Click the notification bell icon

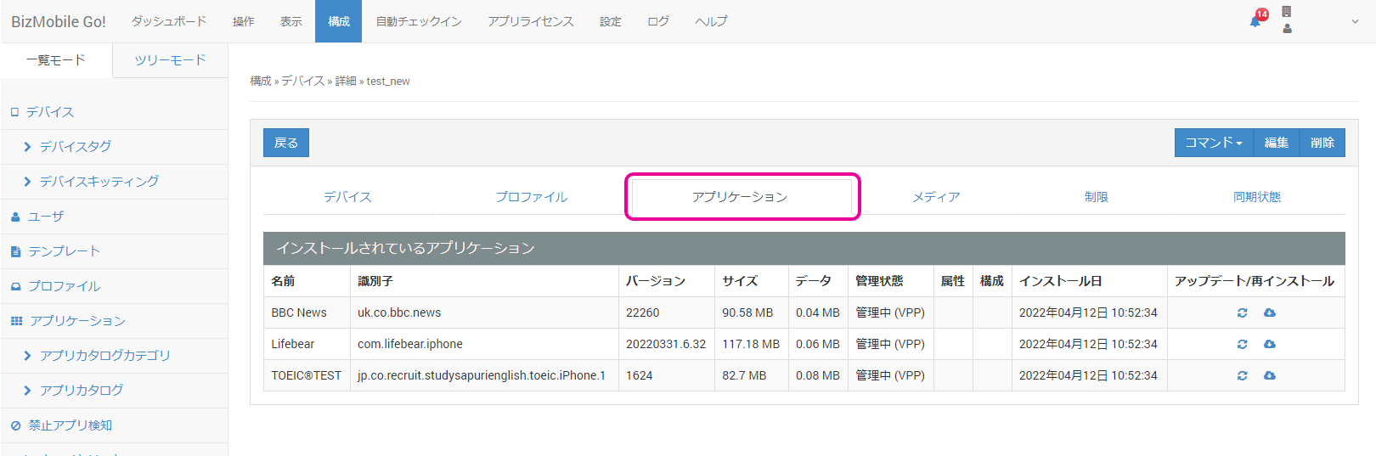coord(1255,21)
